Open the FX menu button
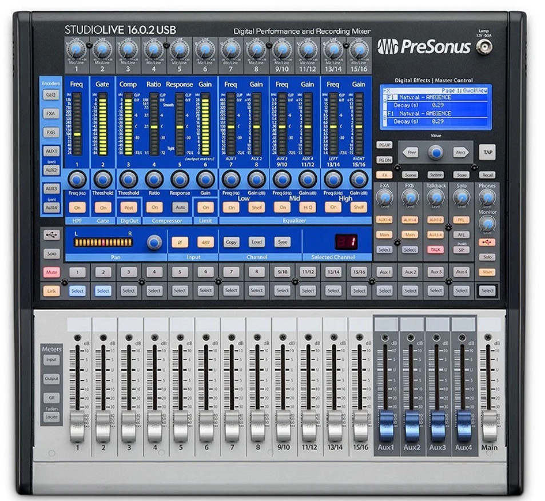This screenshot has width=545, height=501. (384, 175)
